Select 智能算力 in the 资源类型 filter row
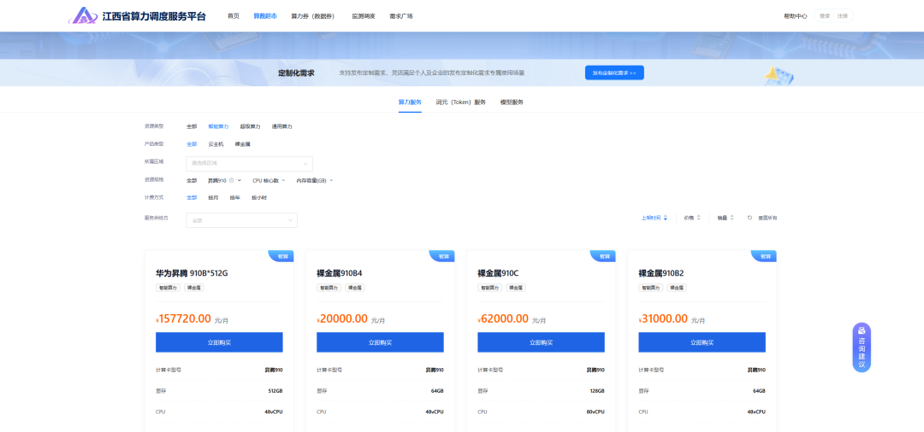924x432 pixels. pyautogui.click(x=218, y=126)
